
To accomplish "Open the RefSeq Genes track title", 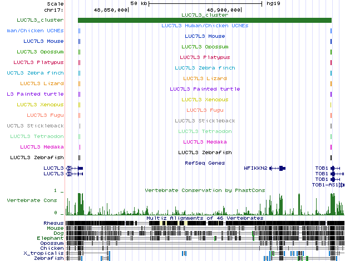I will 205,163.
